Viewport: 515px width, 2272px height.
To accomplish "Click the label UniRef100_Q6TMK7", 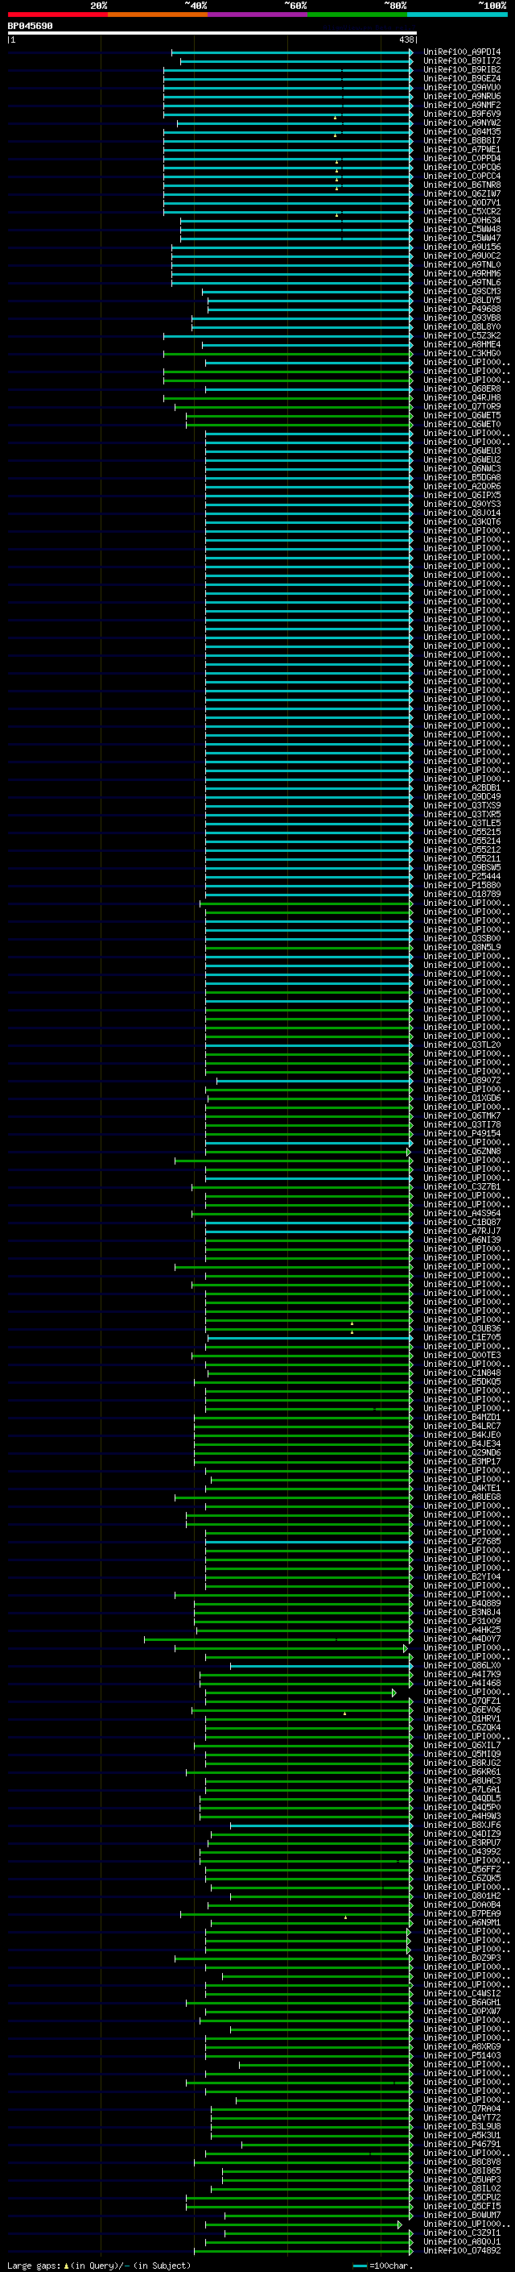I will pos(461,1115).
